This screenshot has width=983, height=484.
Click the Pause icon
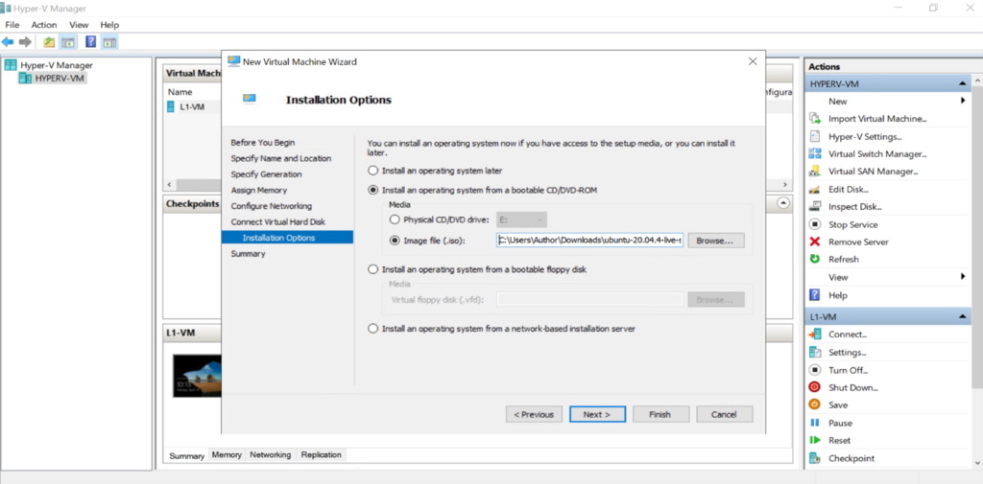pyautogui.click(x=815, y=423)
